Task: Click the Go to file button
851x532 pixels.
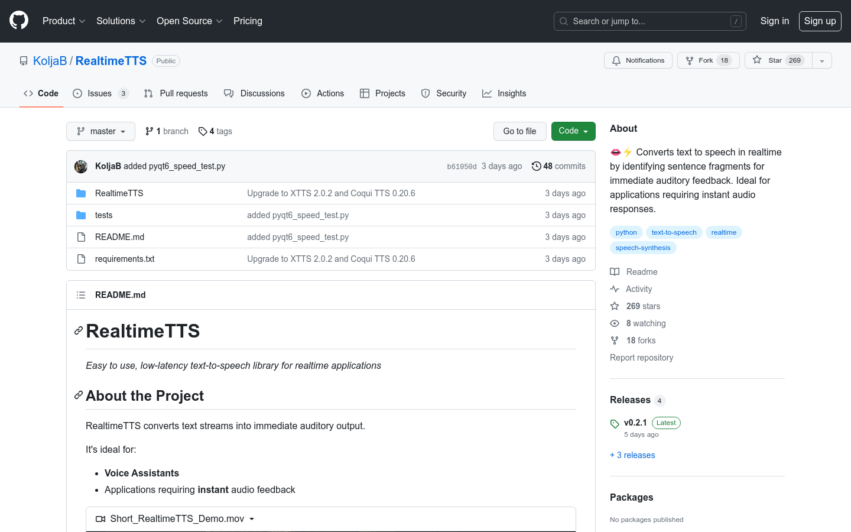Action: pos(519,131)
